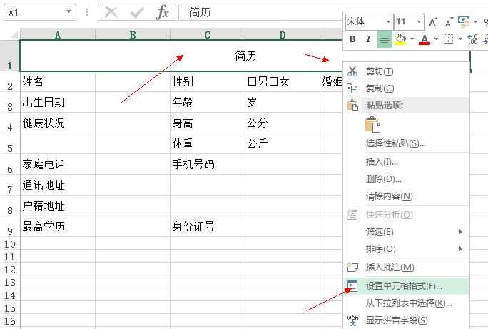Select the cell containing 身份证号

coord(208,227)
